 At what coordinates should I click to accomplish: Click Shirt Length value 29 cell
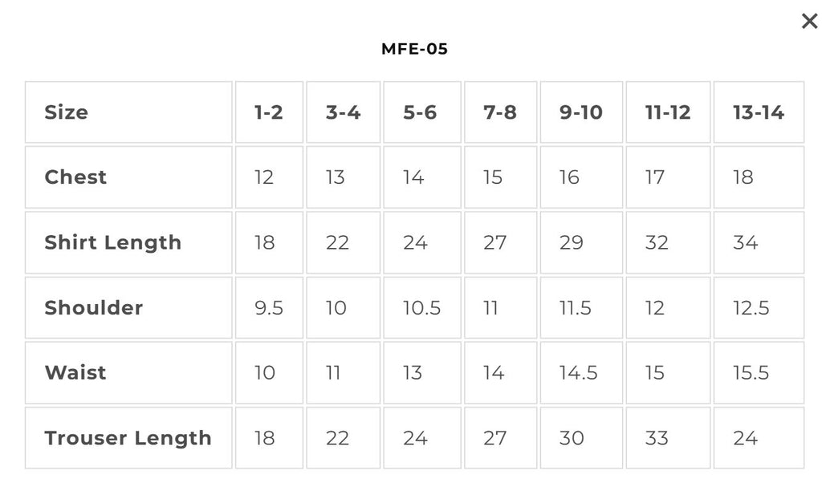click(x=581, y=242)
